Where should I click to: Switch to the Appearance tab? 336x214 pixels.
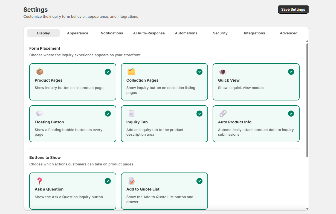click(x=78, y=33)
